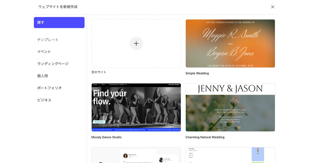Click the テンプレート section heading

(x=48, y=40)
